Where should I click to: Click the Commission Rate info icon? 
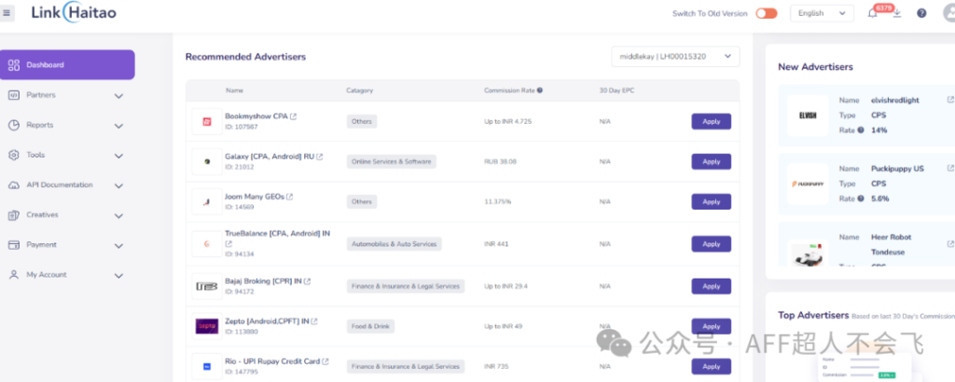(540, 90)
